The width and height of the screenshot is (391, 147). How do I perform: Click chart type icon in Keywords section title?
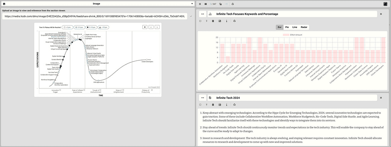[210, 14]
